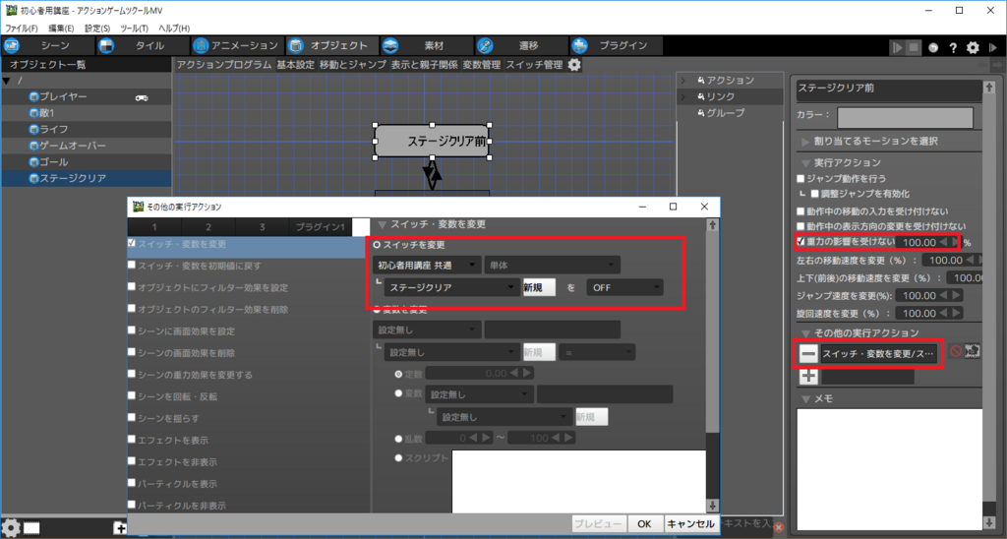Click the material (素材) toolbar icon
This screenshot has height=539, width=1007.
(x=389, y=45)
